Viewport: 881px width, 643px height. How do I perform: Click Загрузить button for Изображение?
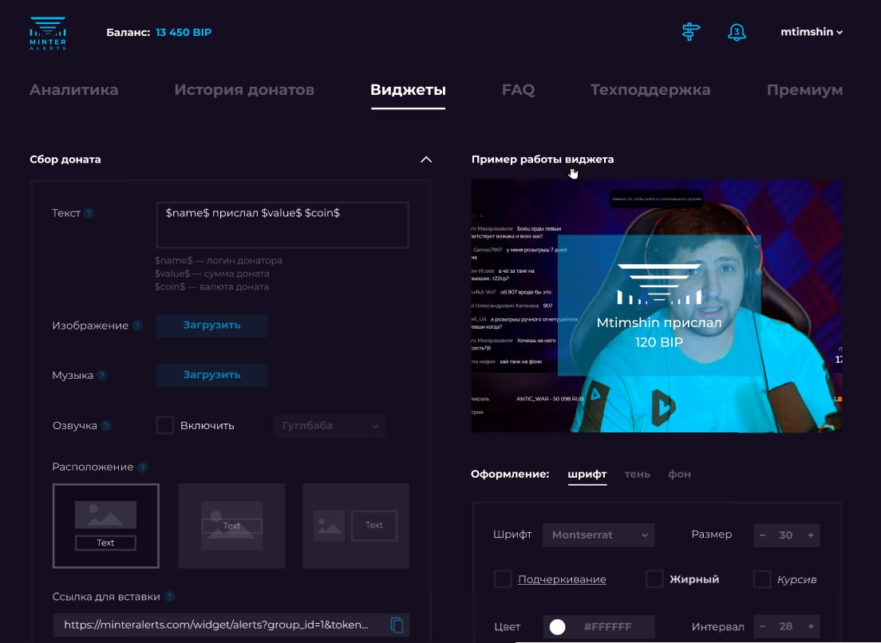click(211, 325)
